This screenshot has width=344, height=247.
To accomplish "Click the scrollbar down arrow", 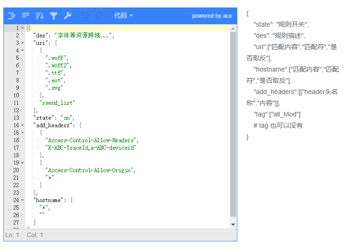I will (x=233, y=225).
